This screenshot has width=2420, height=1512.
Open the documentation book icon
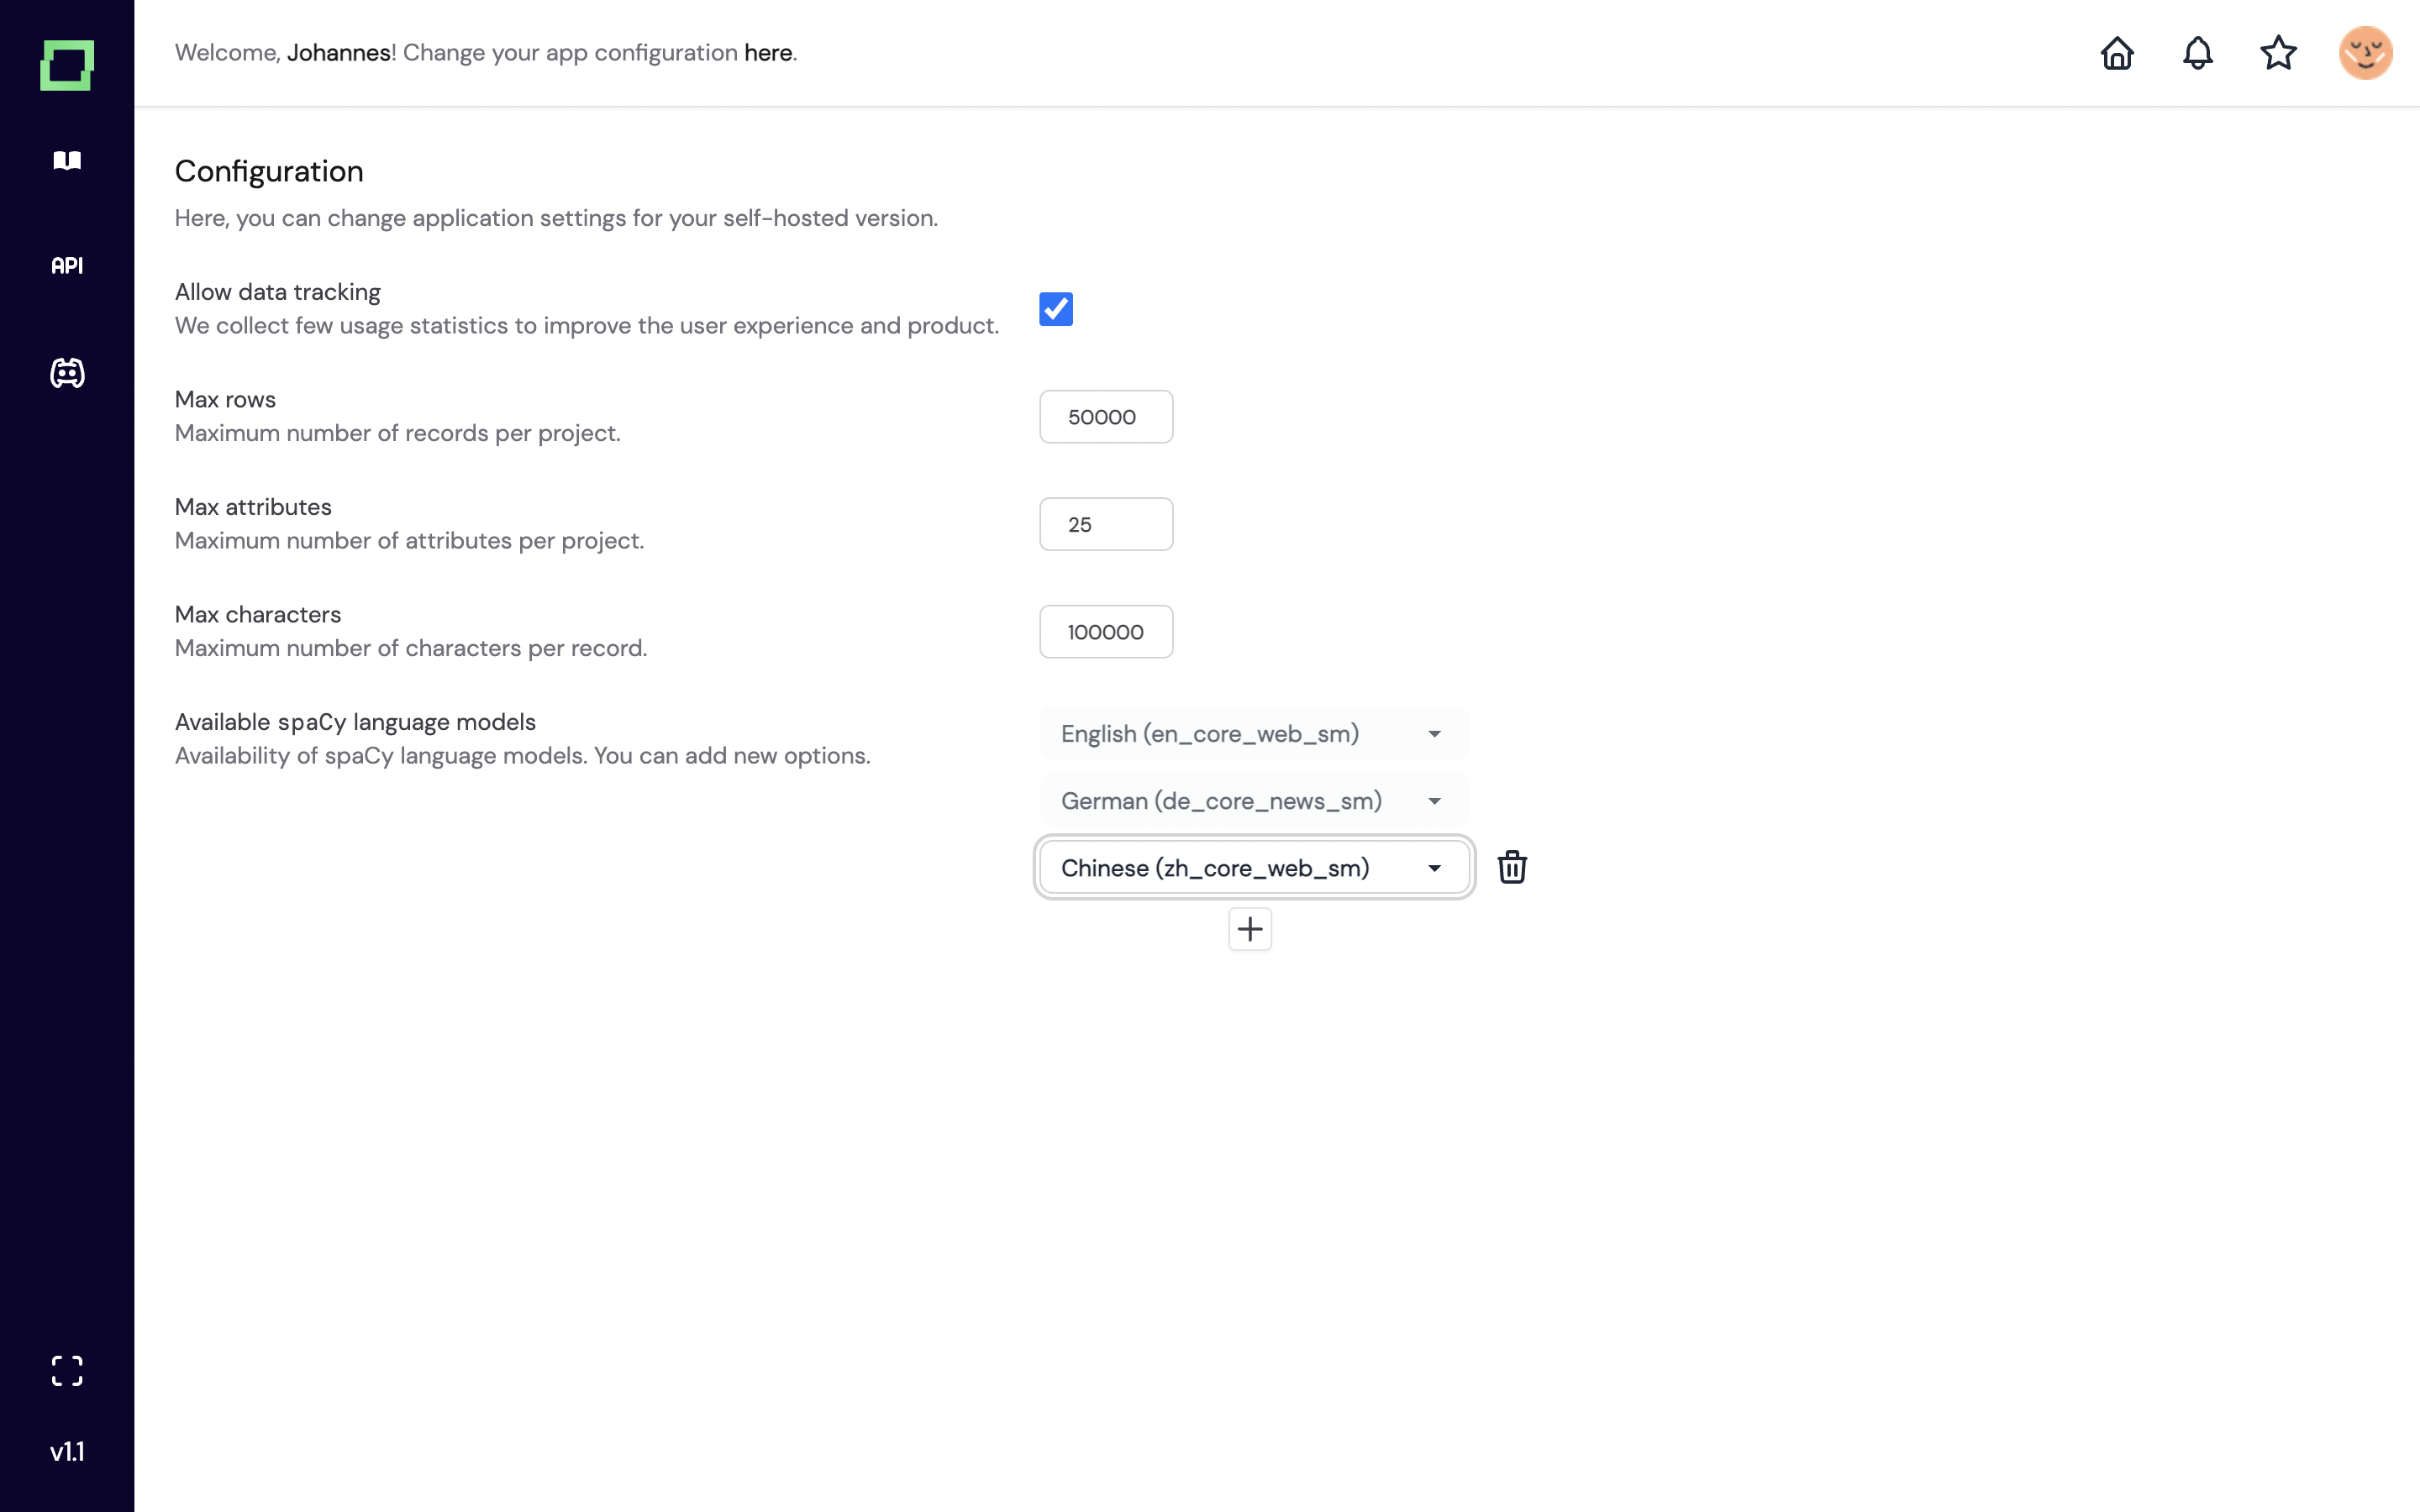[67, 160]
